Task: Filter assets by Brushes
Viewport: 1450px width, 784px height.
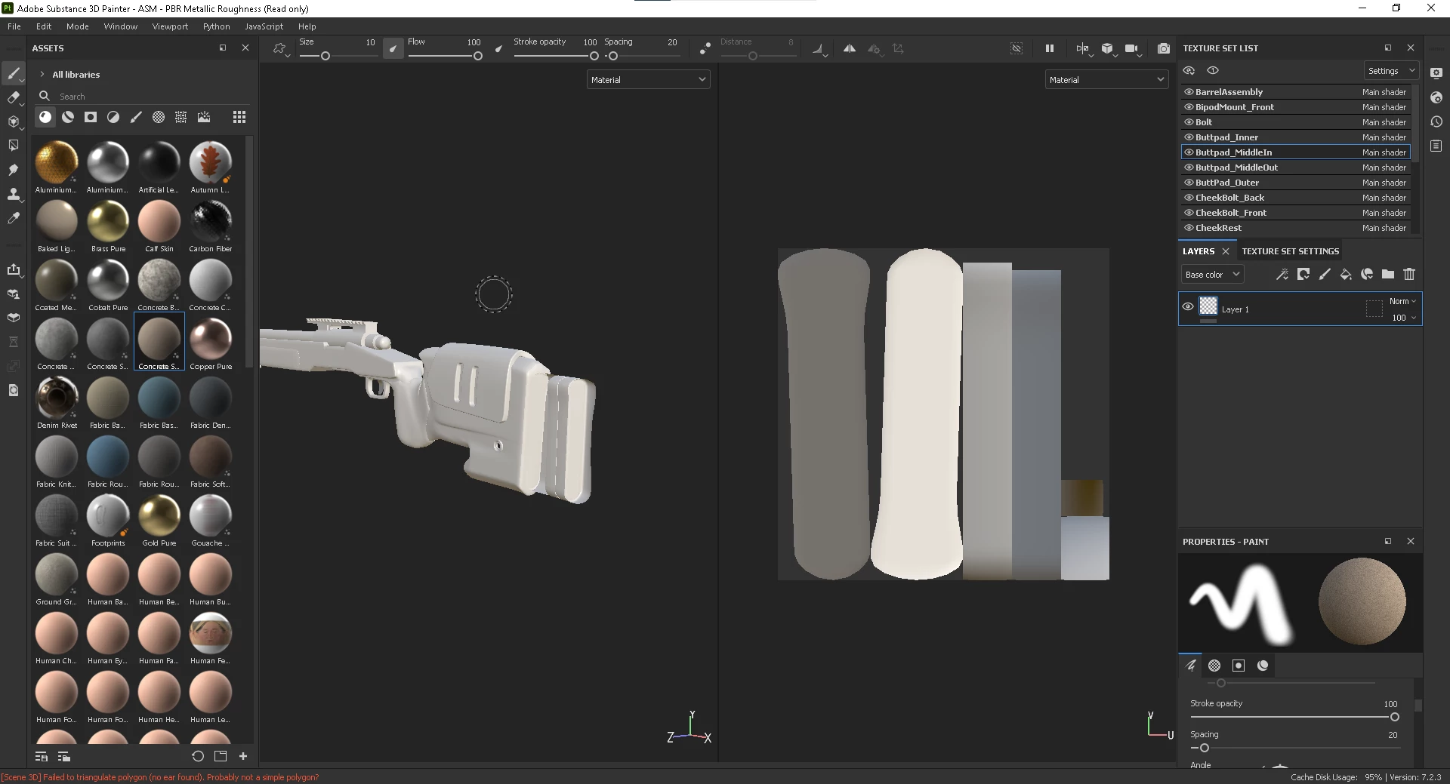Action: [x=136, y=117]
